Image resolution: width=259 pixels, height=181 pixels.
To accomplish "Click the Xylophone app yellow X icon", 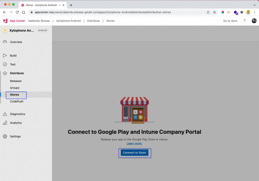I will click(x=5, y=30).
